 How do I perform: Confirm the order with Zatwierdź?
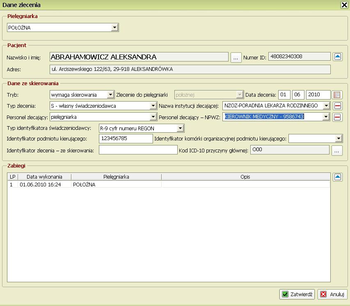[x=297, y=294]
